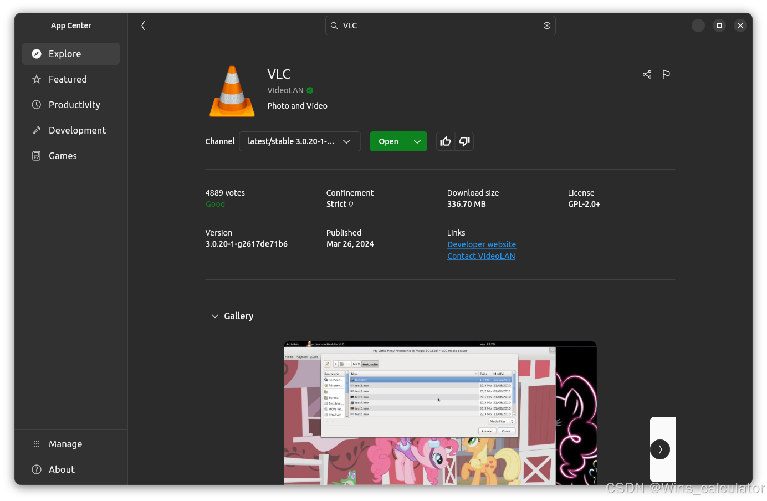Viewport: 767px width, 501px height.
Task: Browse the Development category
Action: (71, 130)
